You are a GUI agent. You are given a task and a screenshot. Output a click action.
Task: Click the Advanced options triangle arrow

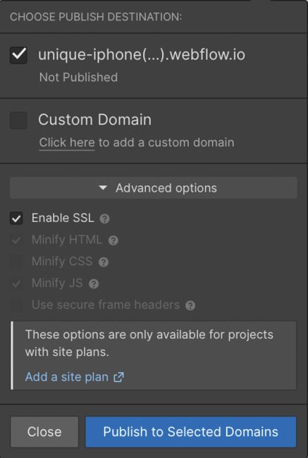point(103,188)
